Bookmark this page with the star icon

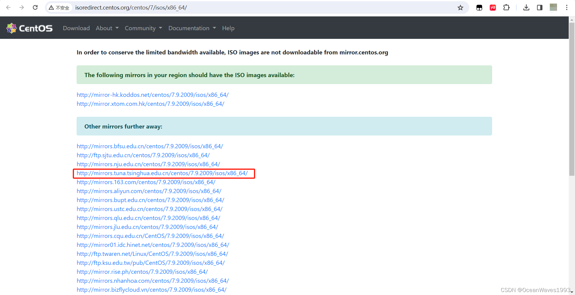click(460, 8)
